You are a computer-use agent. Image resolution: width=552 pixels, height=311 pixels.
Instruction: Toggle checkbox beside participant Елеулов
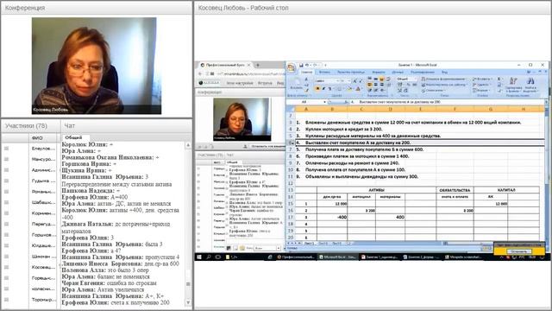point(6,149)
